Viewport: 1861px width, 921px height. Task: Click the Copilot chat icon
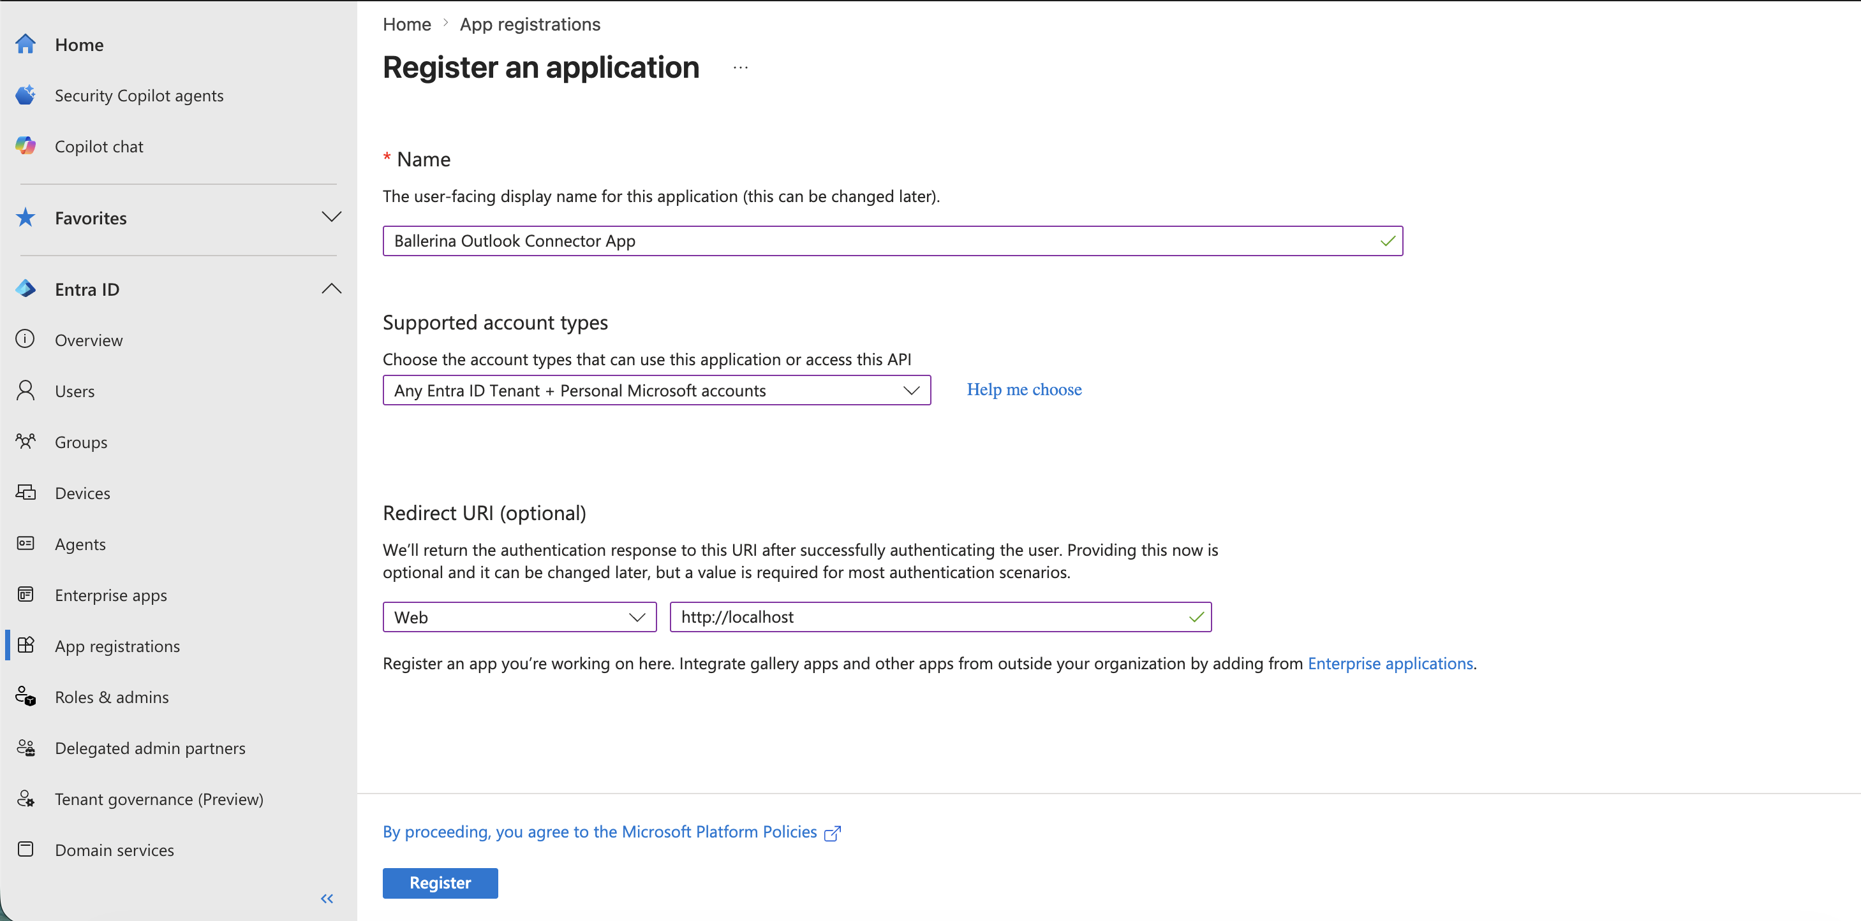coord(26,146)
